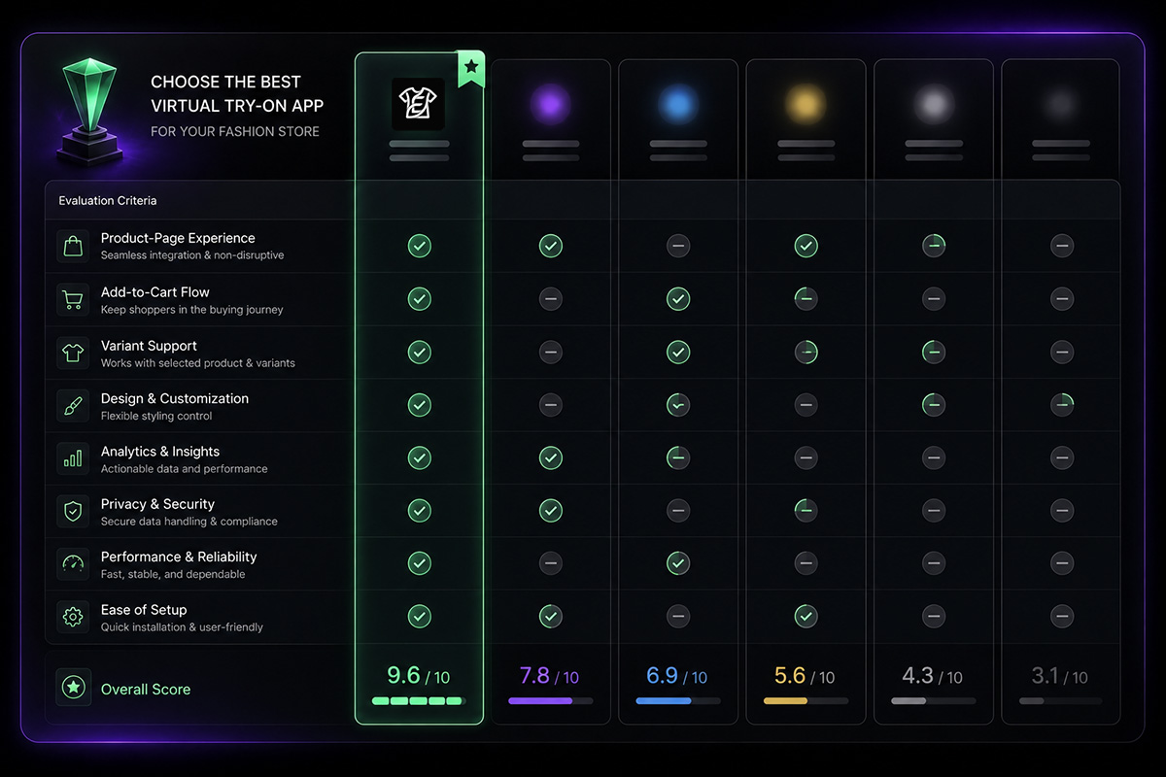Click the paintbrush icon for Design & Customization
The width and height of the screenshot is (1166, 777).
[73, 406]
